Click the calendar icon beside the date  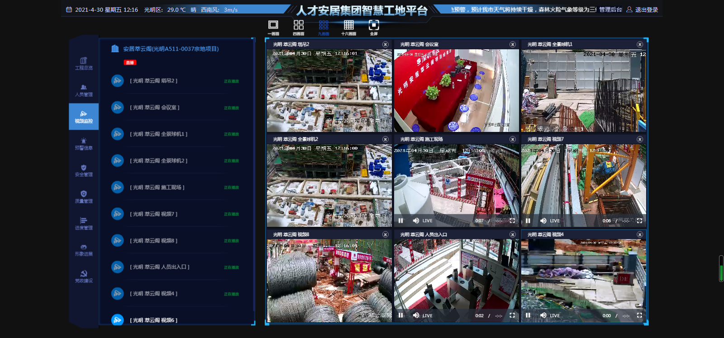pos(69,9)
